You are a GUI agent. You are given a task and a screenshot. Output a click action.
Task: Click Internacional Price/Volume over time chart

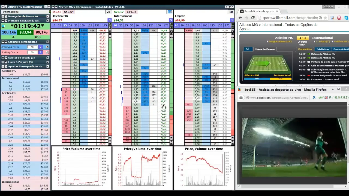coord(143,168)
